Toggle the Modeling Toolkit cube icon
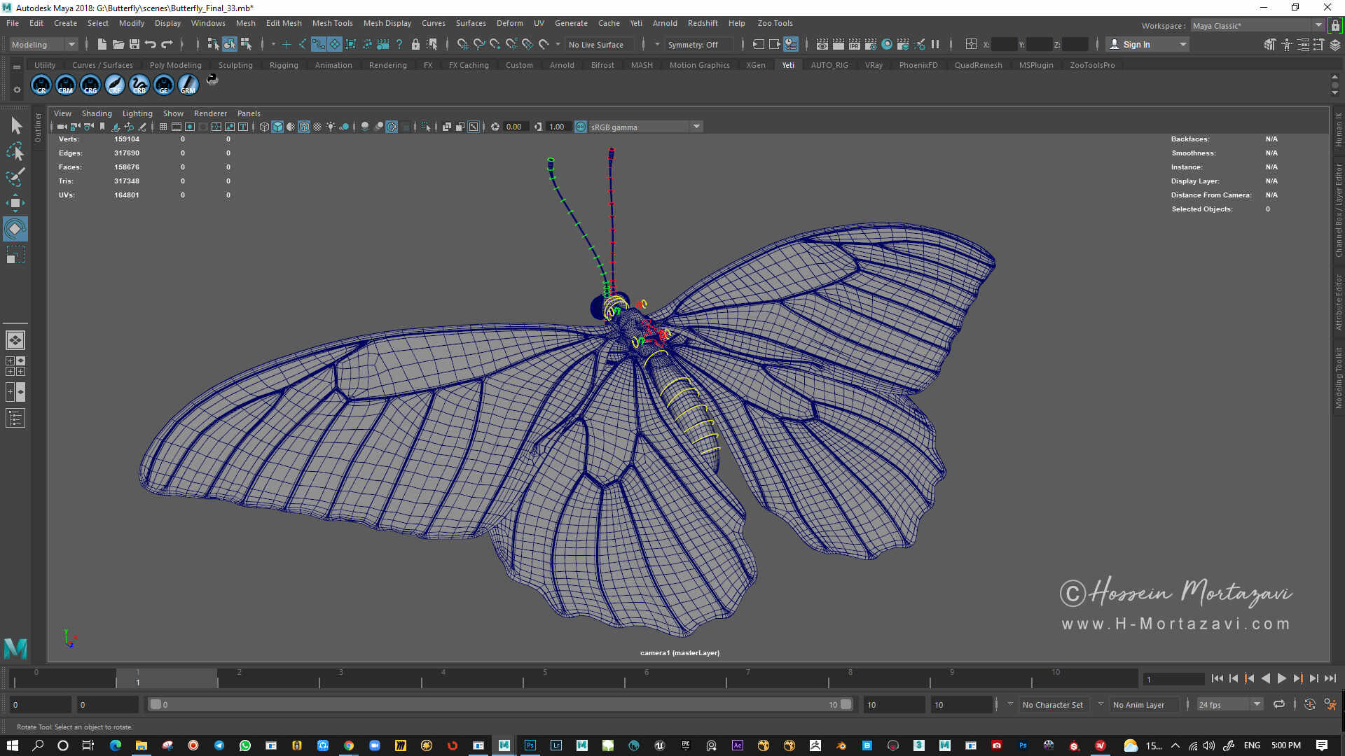 pos(1270,44)
